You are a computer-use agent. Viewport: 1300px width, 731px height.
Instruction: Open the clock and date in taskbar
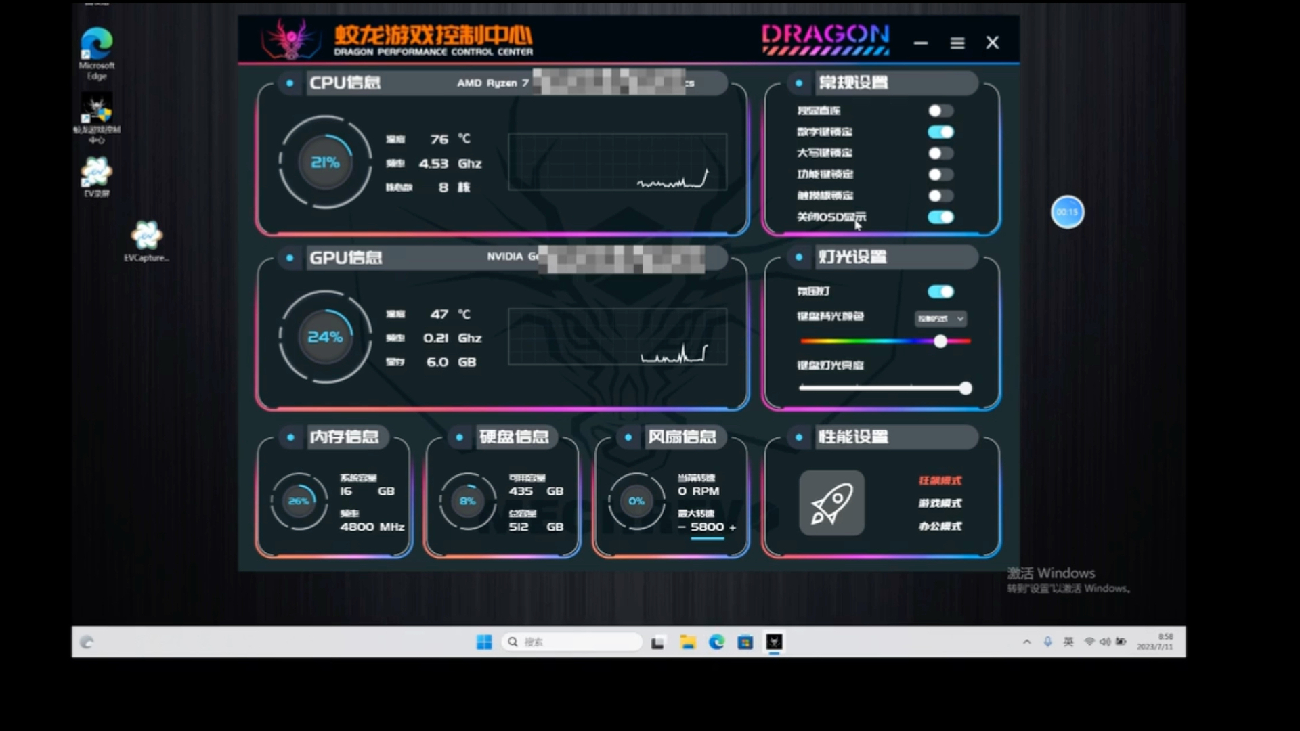tap(1155, 642)
